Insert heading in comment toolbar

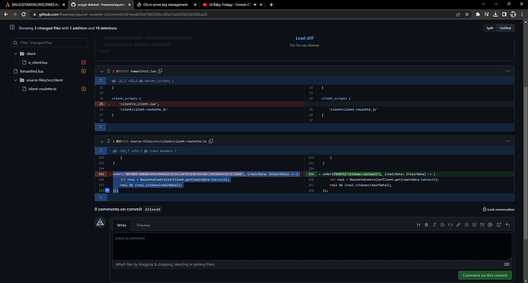pos(419,225)
